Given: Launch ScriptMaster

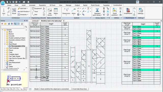Looking at the screenshot, I should point(128,11).
